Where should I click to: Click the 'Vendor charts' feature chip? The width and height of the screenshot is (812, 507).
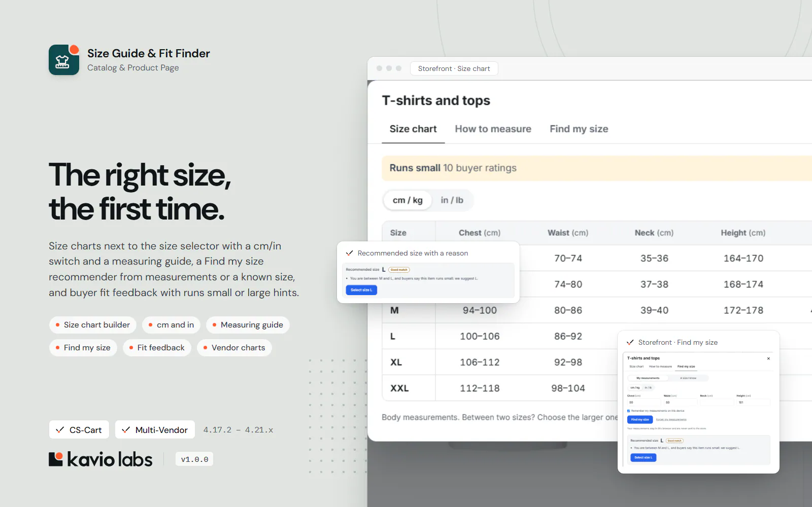234,348
